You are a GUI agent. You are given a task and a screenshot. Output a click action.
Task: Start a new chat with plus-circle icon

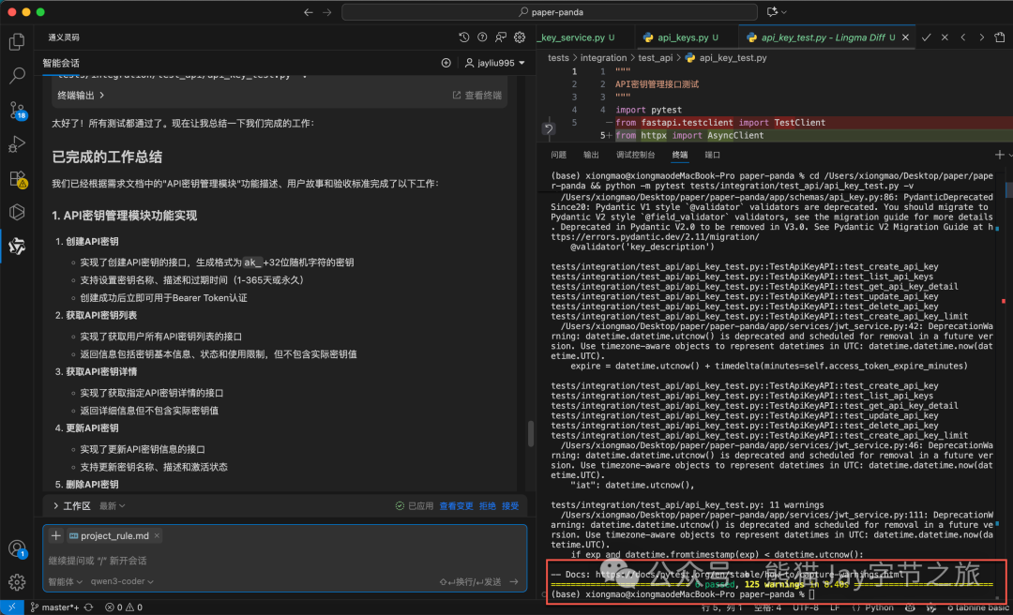point(446,63)
